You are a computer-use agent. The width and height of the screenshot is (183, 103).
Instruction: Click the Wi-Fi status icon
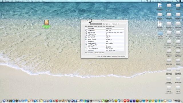[x=147, y=1]
